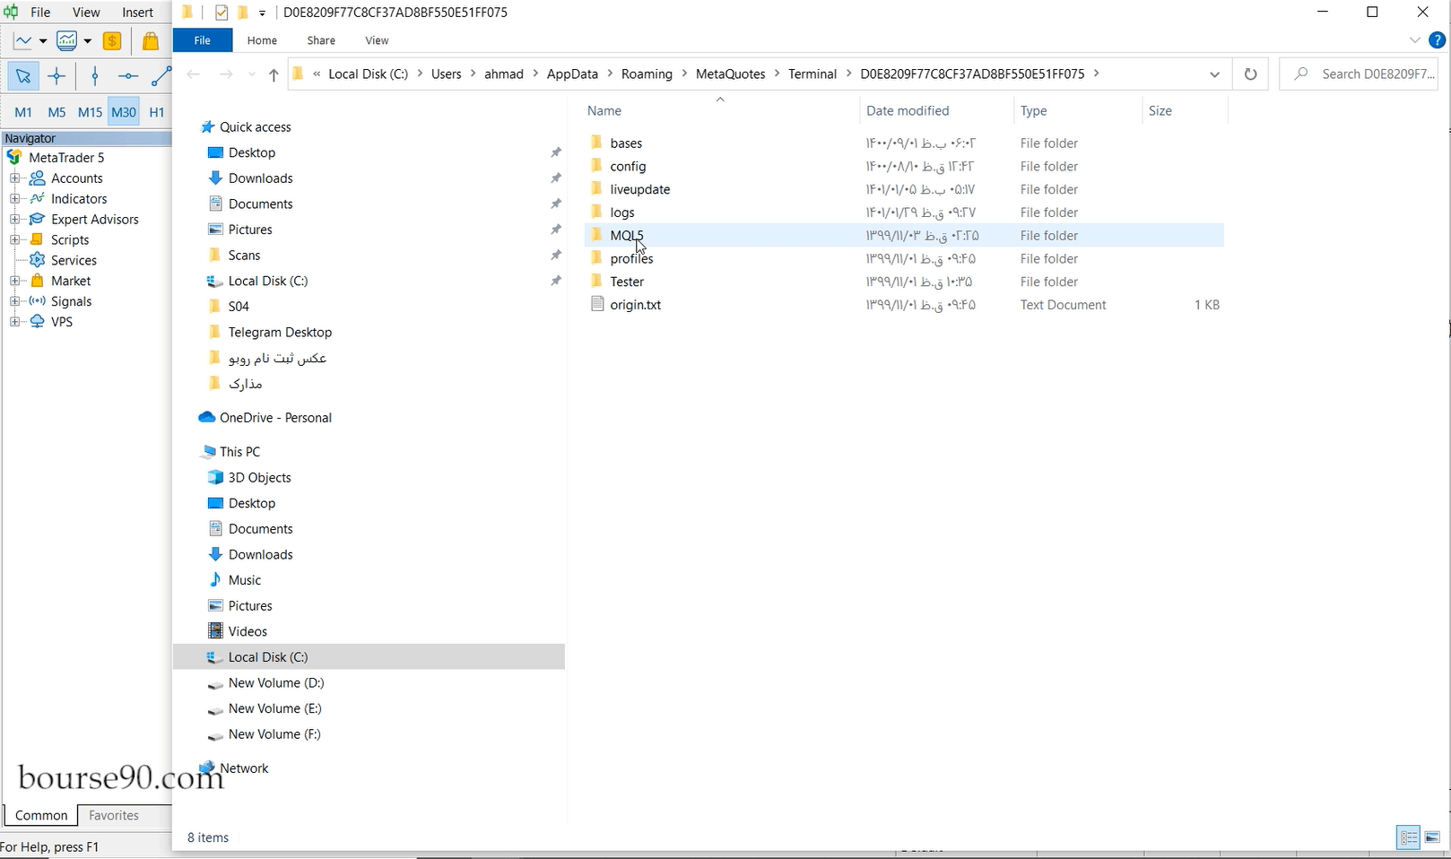Expand the Expert Advisors tree node
Image resolution: width=1451 pixels, height=859 pixels.
[14, 220]
